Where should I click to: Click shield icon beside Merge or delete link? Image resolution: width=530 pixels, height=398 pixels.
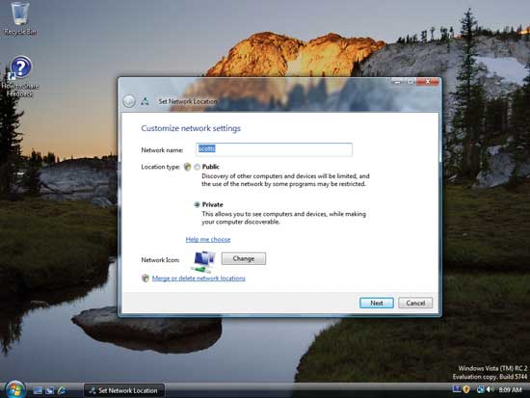point(146,279)
